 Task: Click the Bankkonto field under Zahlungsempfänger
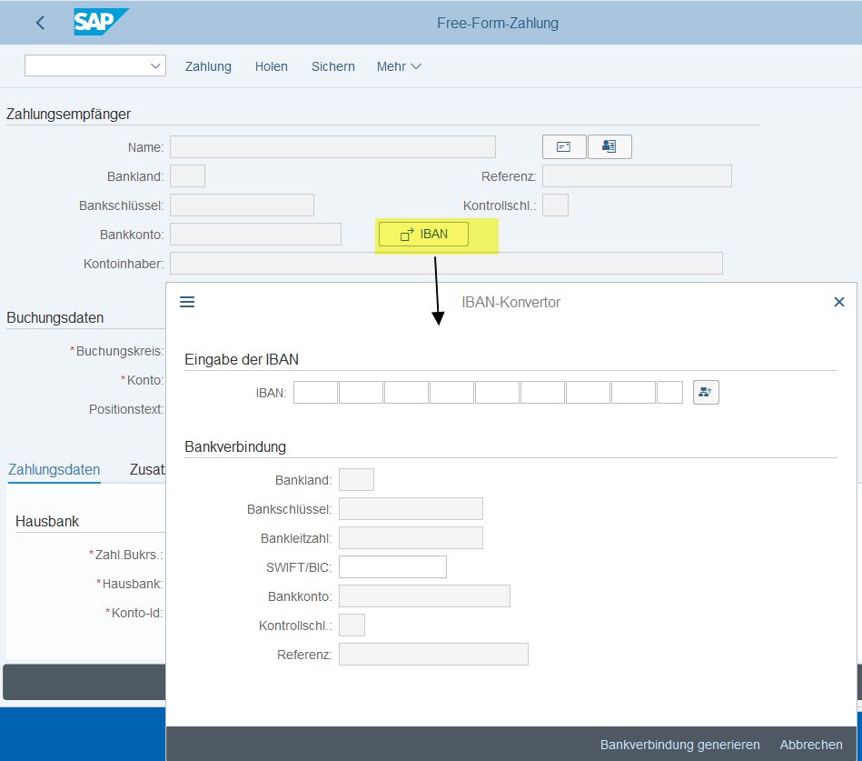(x=255, y=235)
